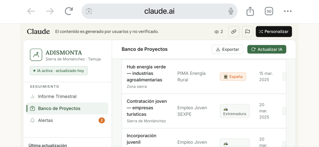The image size is (319, 147).
Task: Click the flag report icon button
Action: tap(248, 31)
